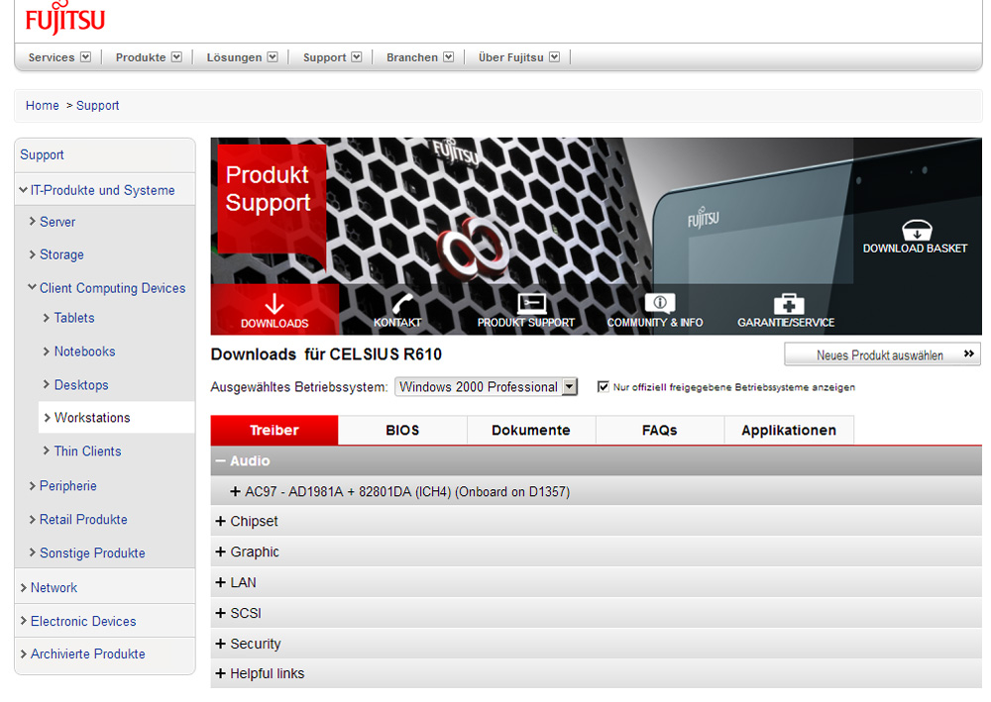
Task: Open the Betriebssystem dropdown
Action: coord(486,386)
